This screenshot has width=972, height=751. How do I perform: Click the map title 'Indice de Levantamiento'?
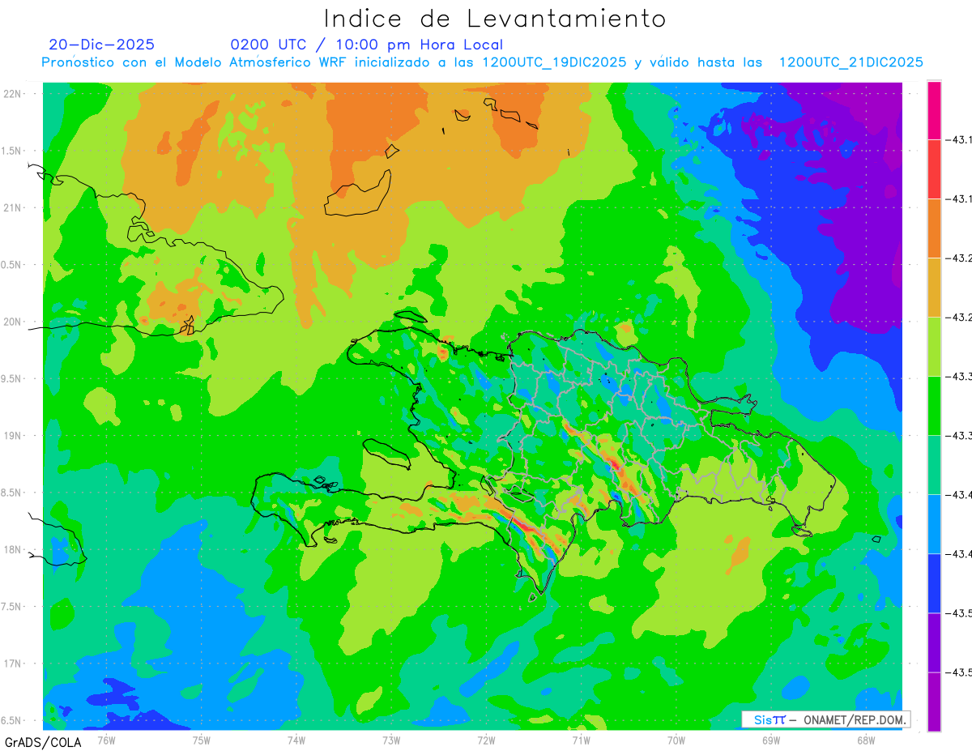click(495, 19)
